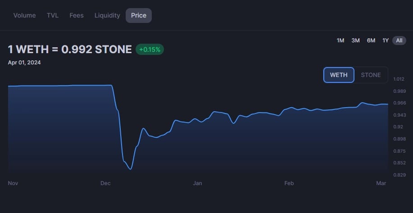Choose the 3M time range

(355, 41)
